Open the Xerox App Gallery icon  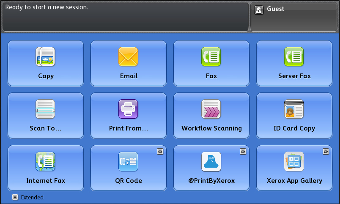[x=294, y=161]
